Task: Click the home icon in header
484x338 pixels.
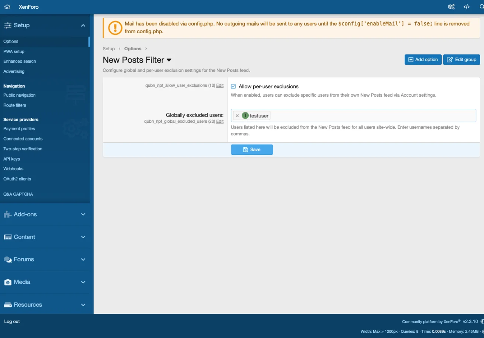Action: [x=7, y=7]
